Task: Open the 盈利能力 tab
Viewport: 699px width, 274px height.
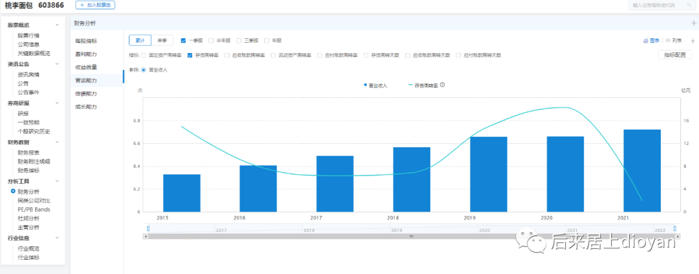Action: [x=86, y=54]
